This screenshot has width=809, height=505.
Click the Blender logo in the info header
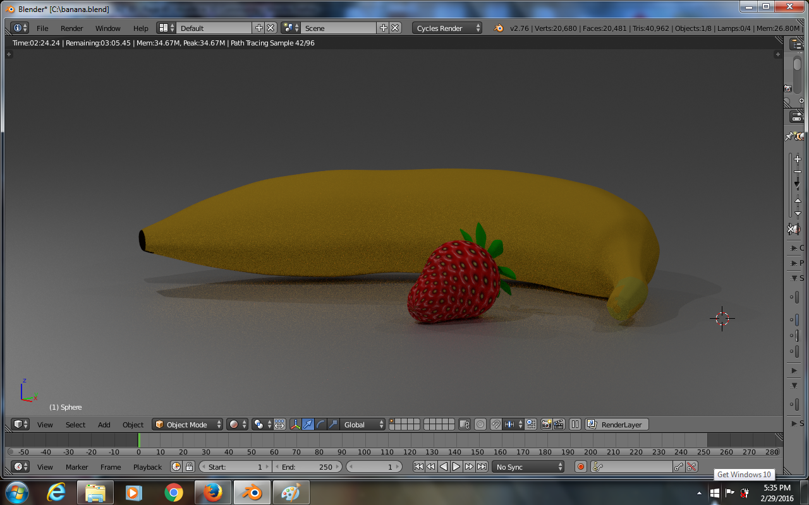coord(499,28)
